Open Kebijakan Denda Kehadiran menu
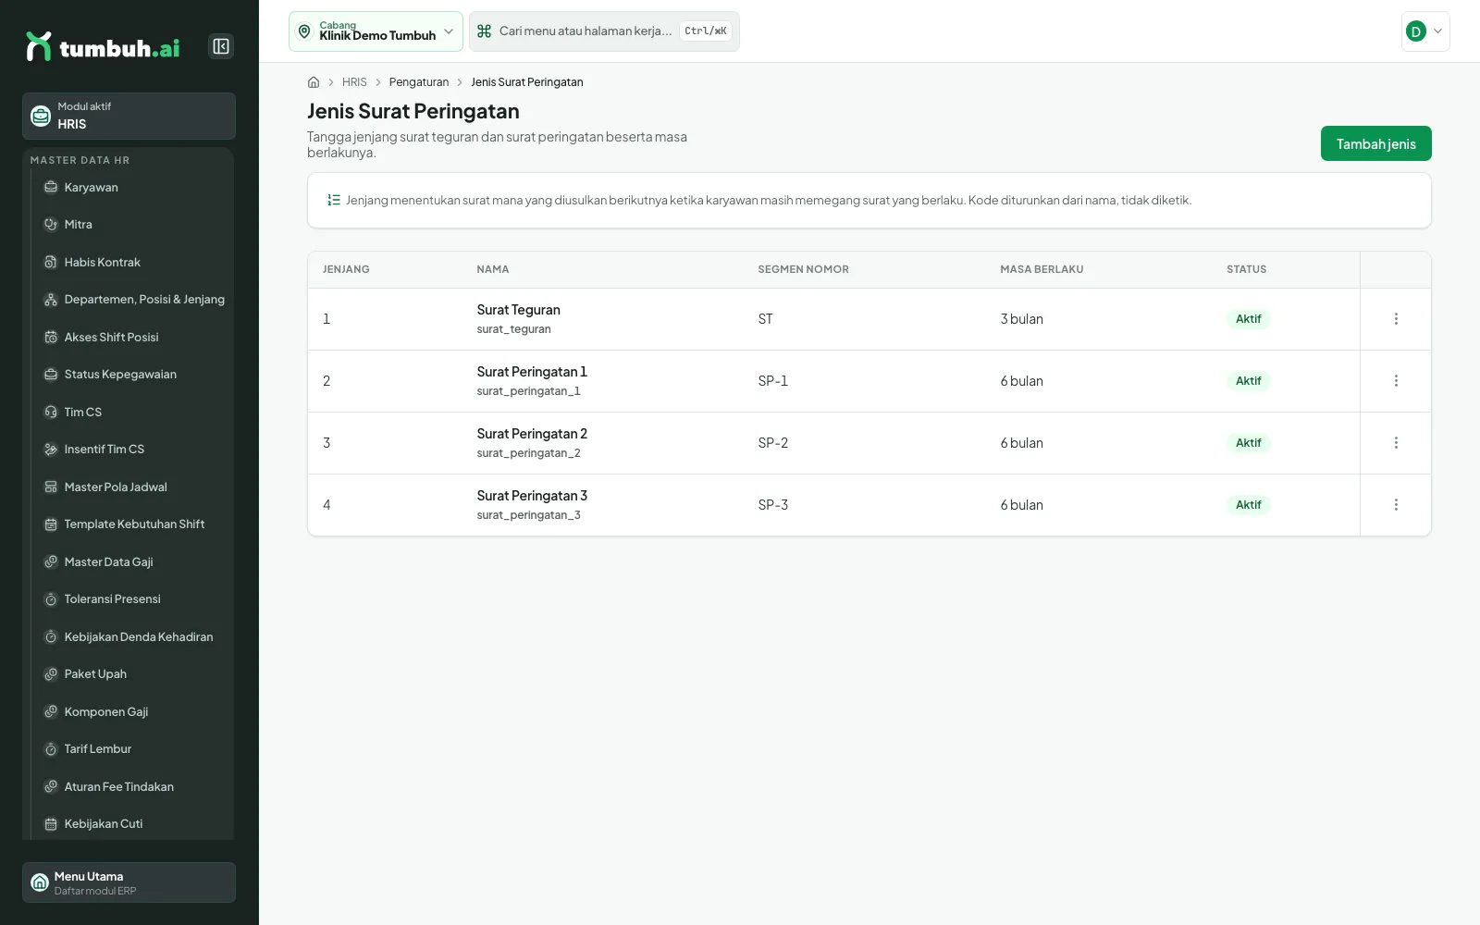Viewport: 1480px width, 925px height. point(134,636)
